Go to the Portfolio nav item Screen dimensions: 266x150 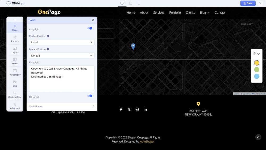(x=175, y=12)
